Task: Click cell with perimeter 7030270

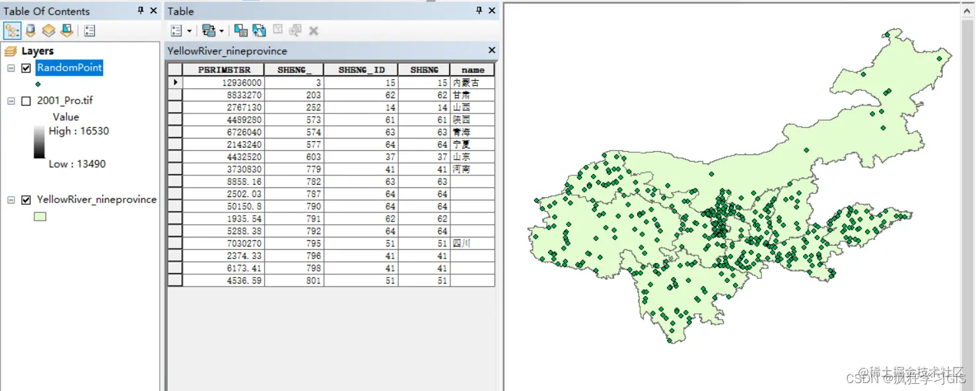Action: pos(224,243)
